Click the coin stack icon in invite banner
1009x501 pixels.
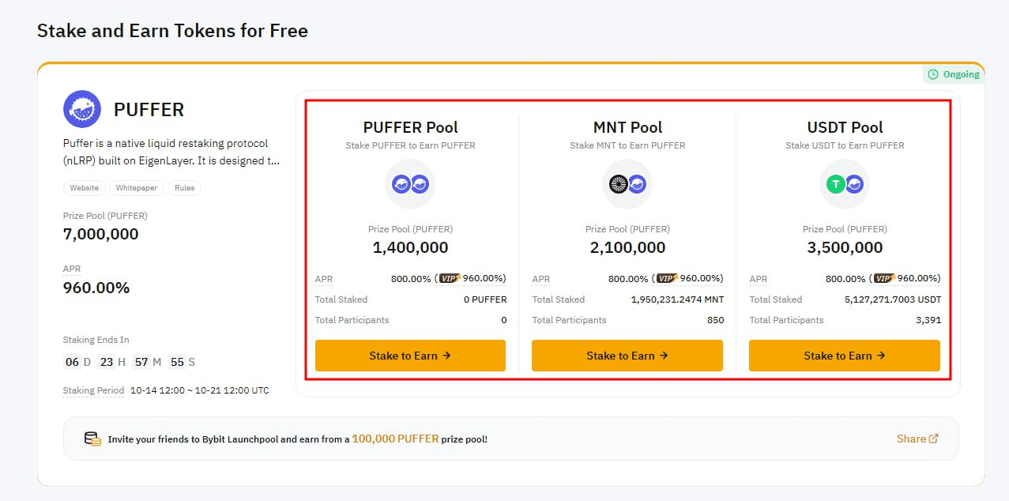coord(92,439)
